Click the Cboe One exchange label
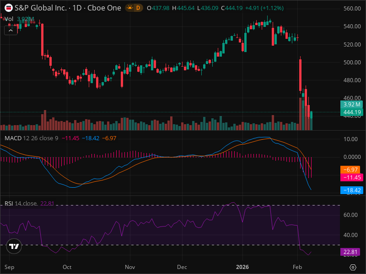Viewport: 366px width, 274px height. point(104,8)
